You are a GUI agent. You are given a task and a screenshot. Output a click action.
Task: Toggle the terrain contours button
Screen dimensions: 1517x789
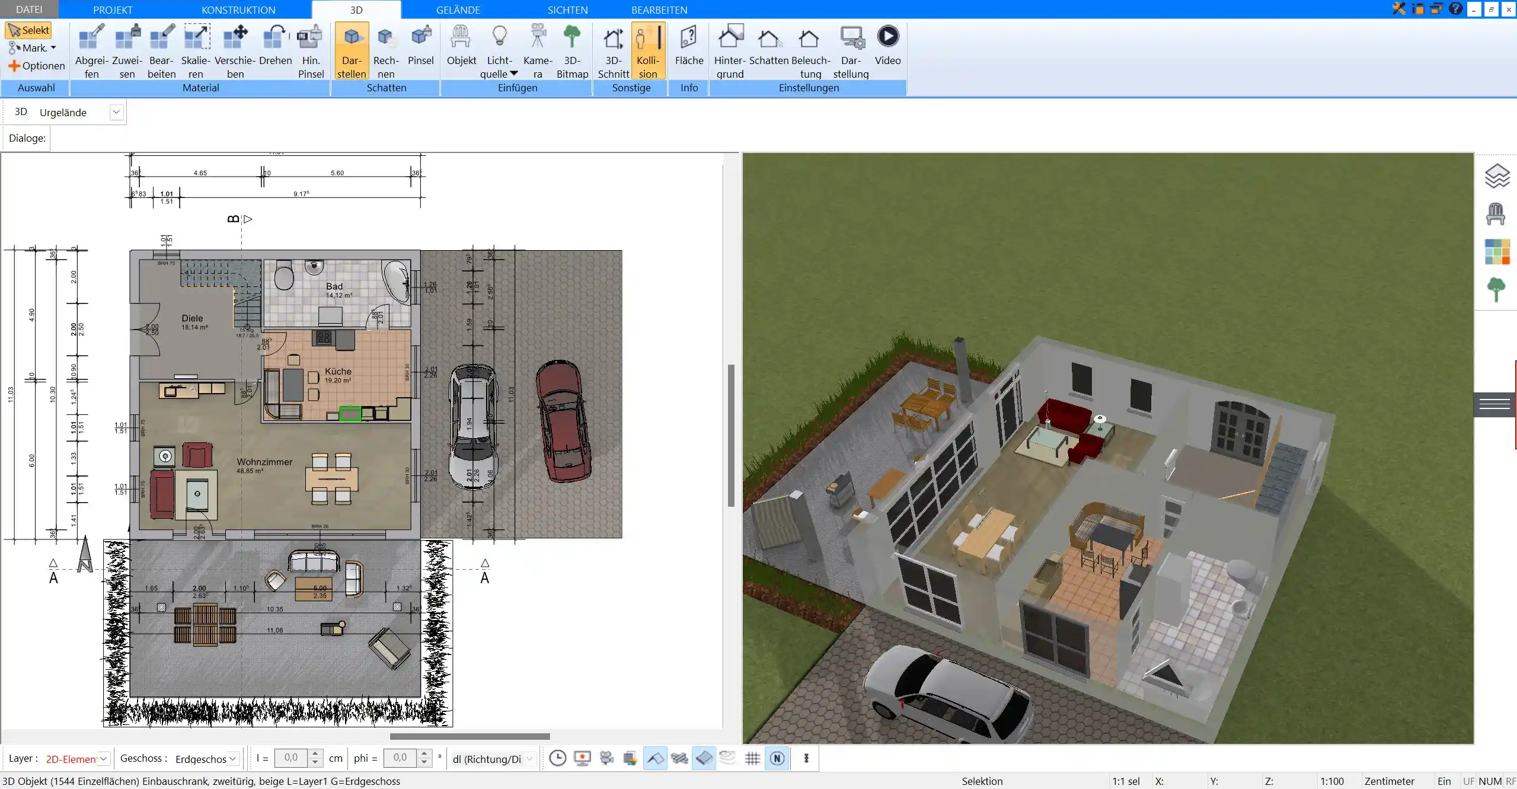(x=727, y=758)
